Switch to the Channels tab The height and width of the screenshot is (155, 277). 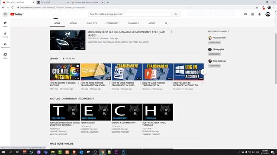tap(133, 23)
